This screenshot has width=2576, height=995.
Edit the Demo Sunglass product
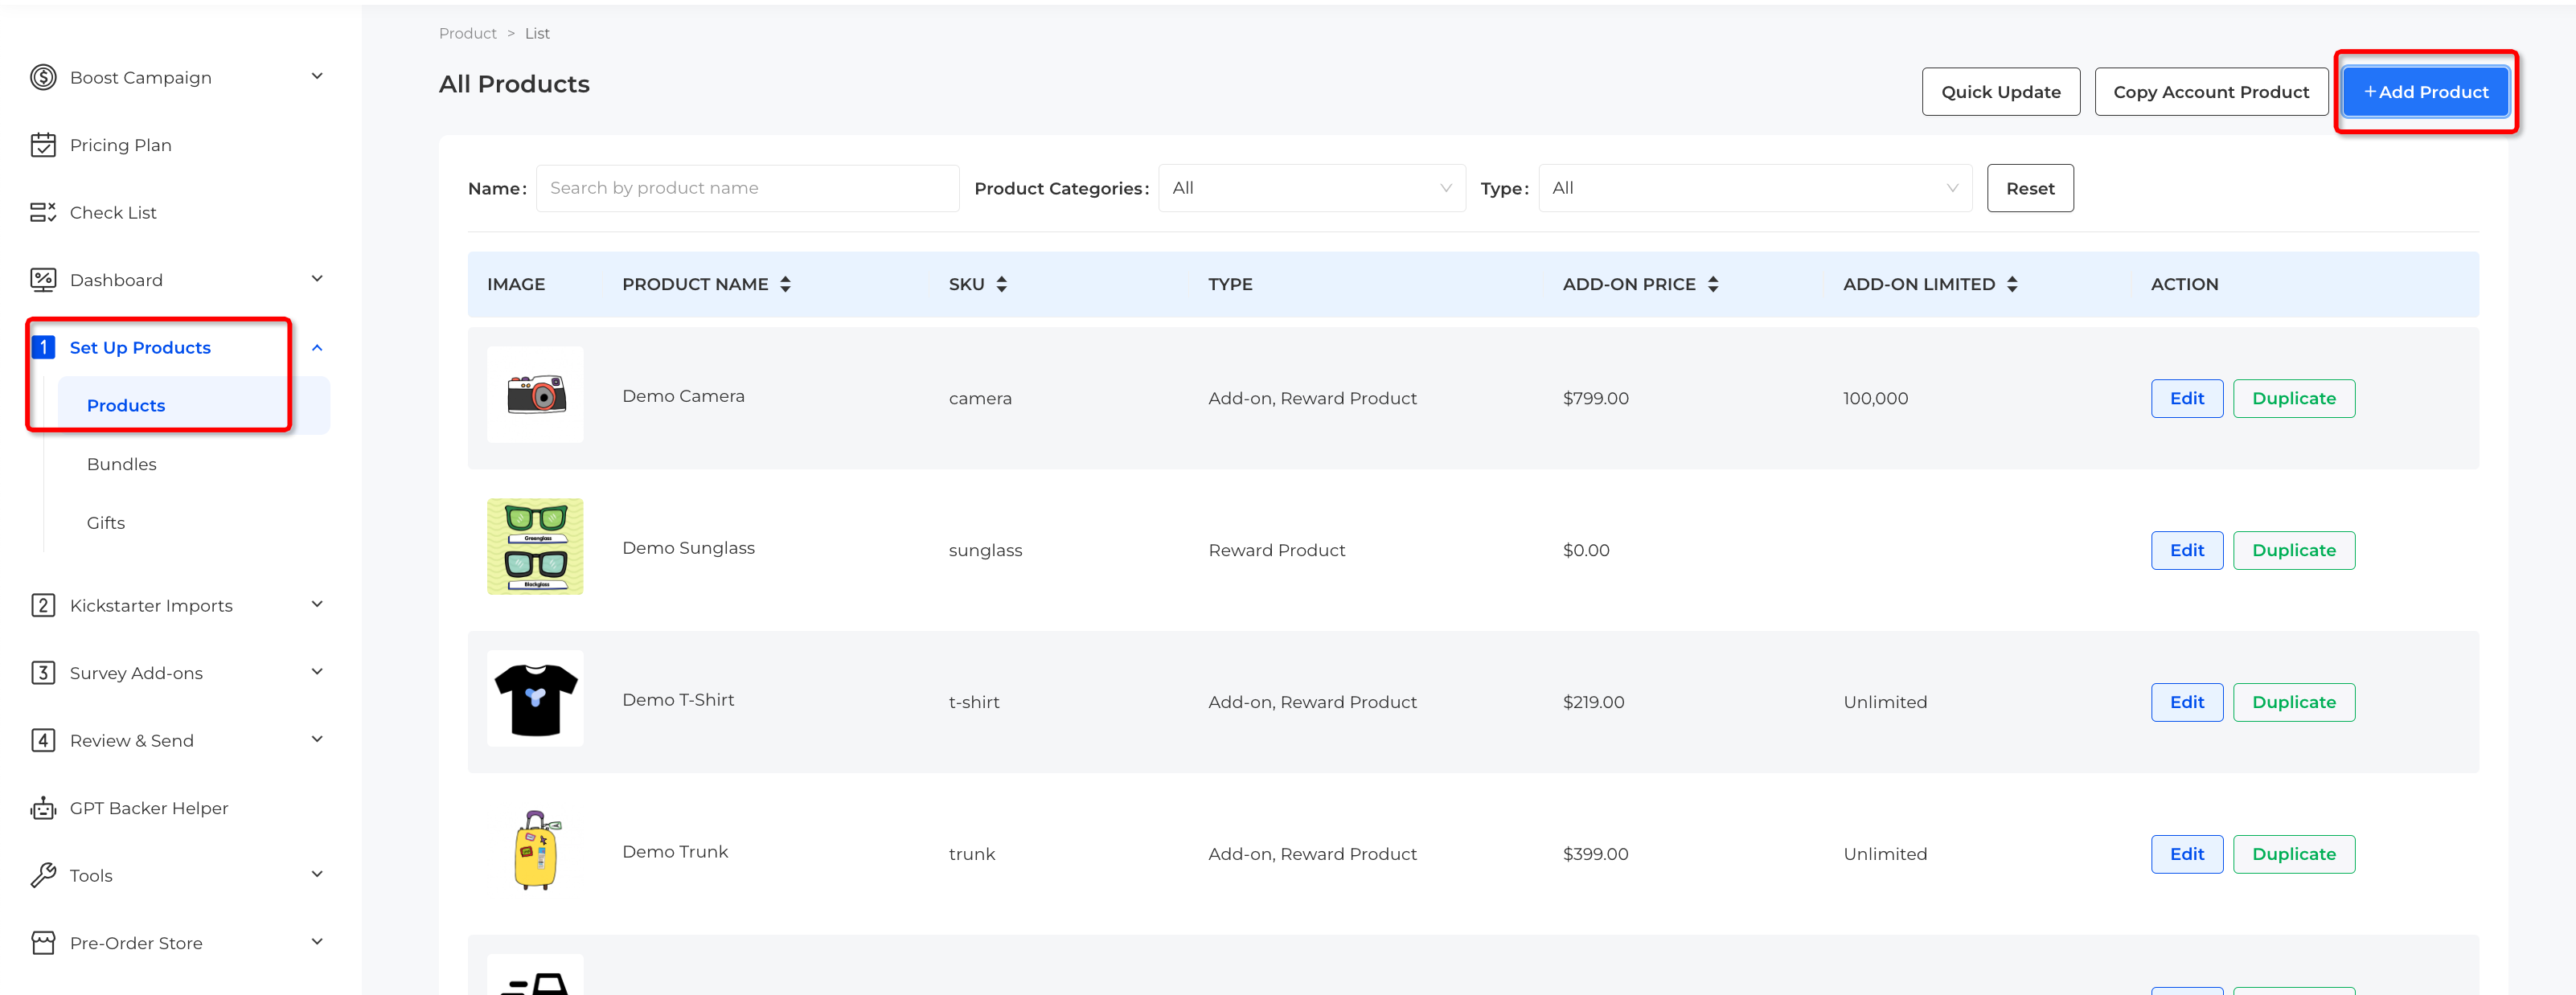pos(2186,550)
